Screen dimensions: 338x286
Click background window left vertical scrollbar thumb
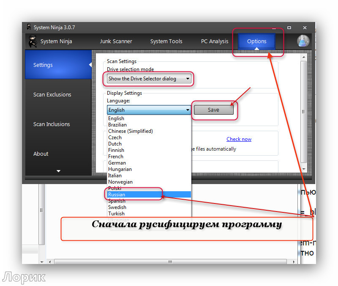pyautogui.click(x=41, y=214)
